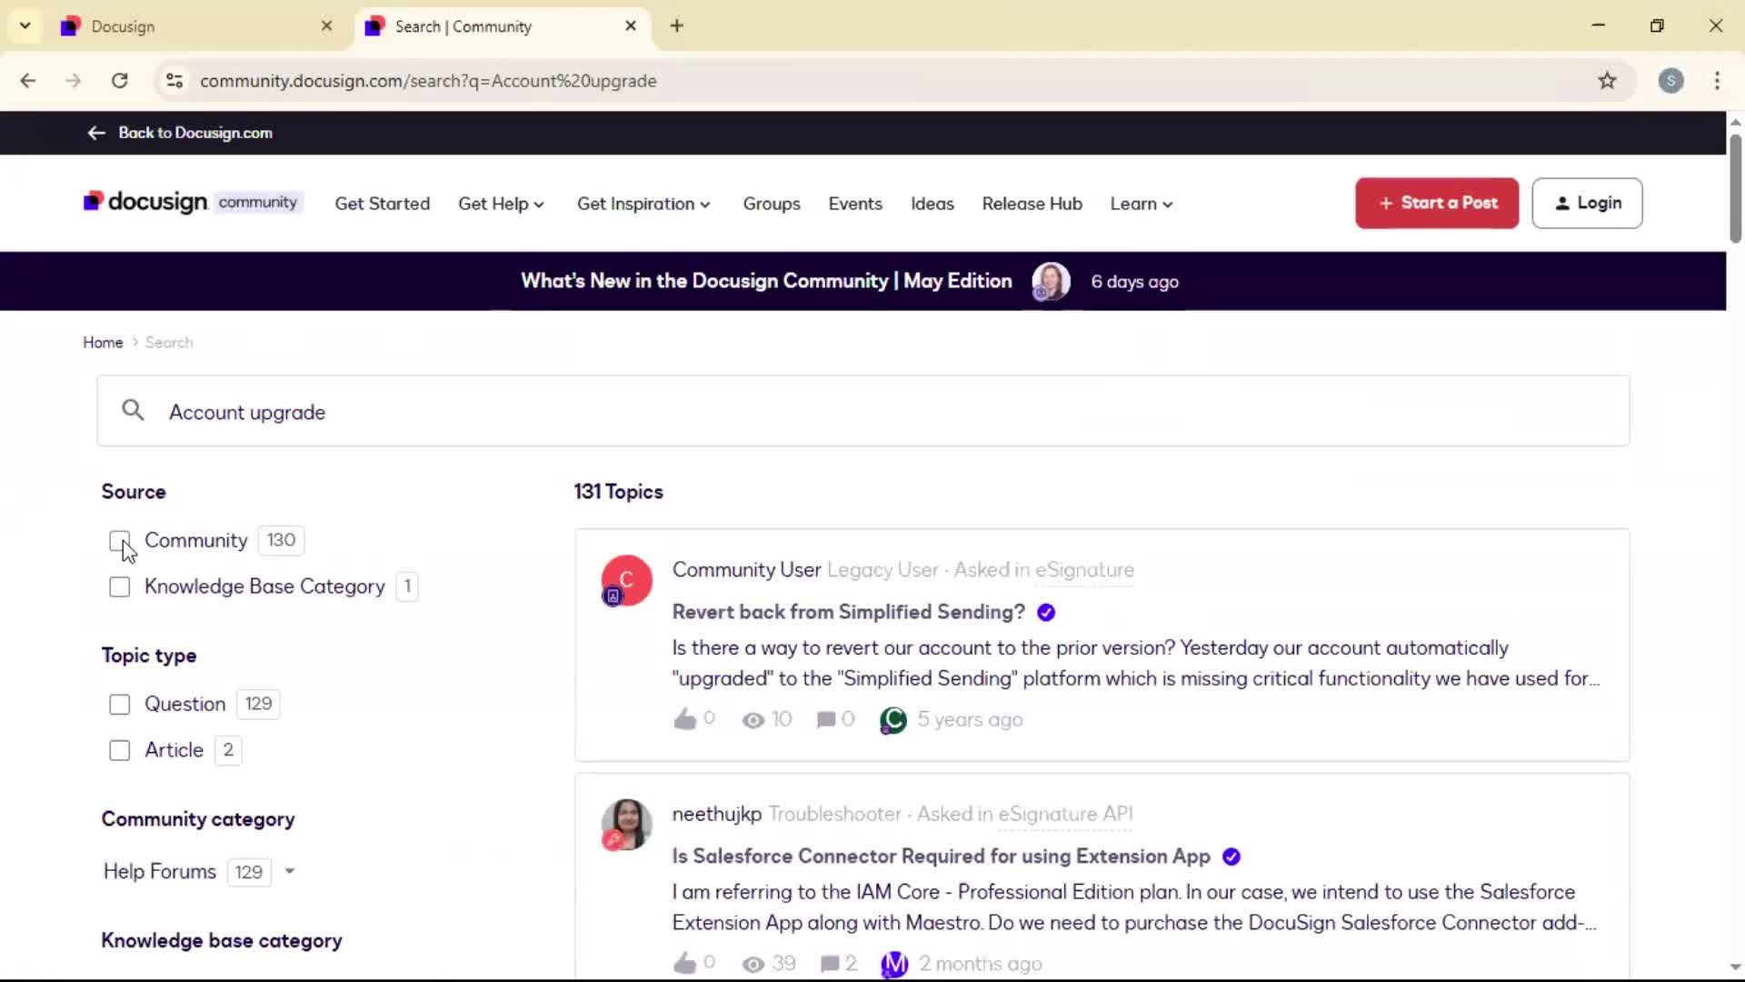
Task: Open the eSignature API category link
Action: (1065, 815)
